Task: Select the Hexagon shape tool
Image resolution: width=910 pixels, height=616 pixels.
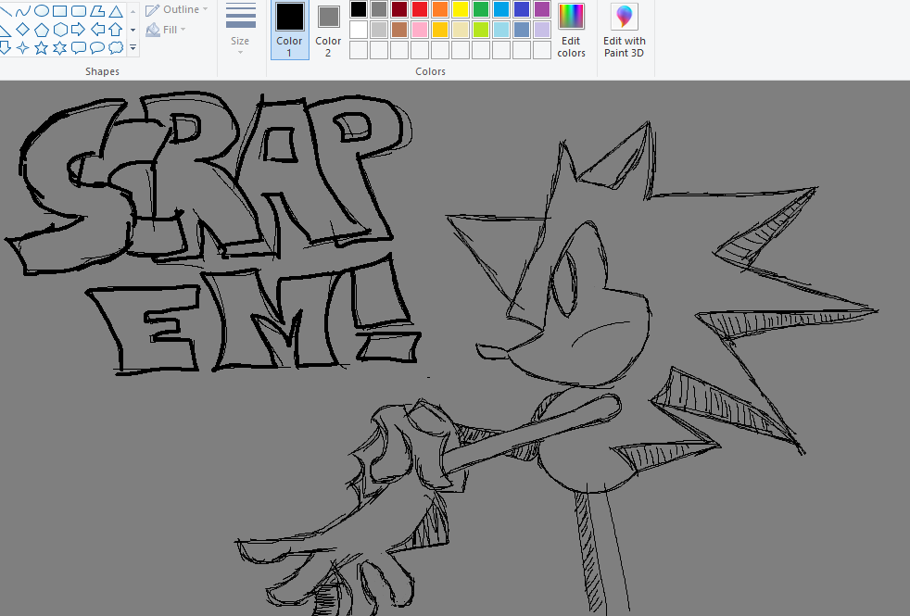Action: coord(60,29)
